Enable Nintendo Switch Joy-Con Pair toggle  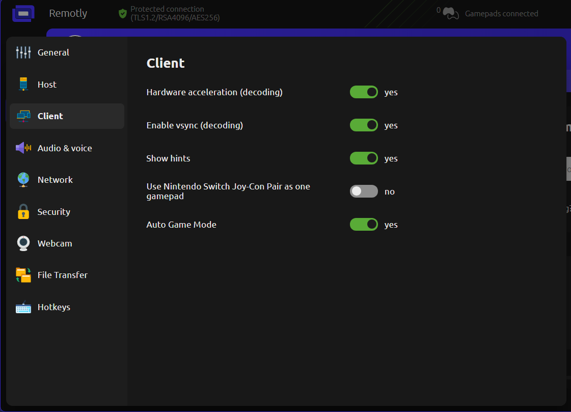(x=364, y=191)
